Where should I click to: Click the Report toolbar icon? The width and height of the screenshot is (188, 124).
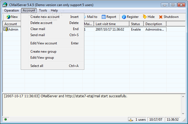tap(103, 17)
